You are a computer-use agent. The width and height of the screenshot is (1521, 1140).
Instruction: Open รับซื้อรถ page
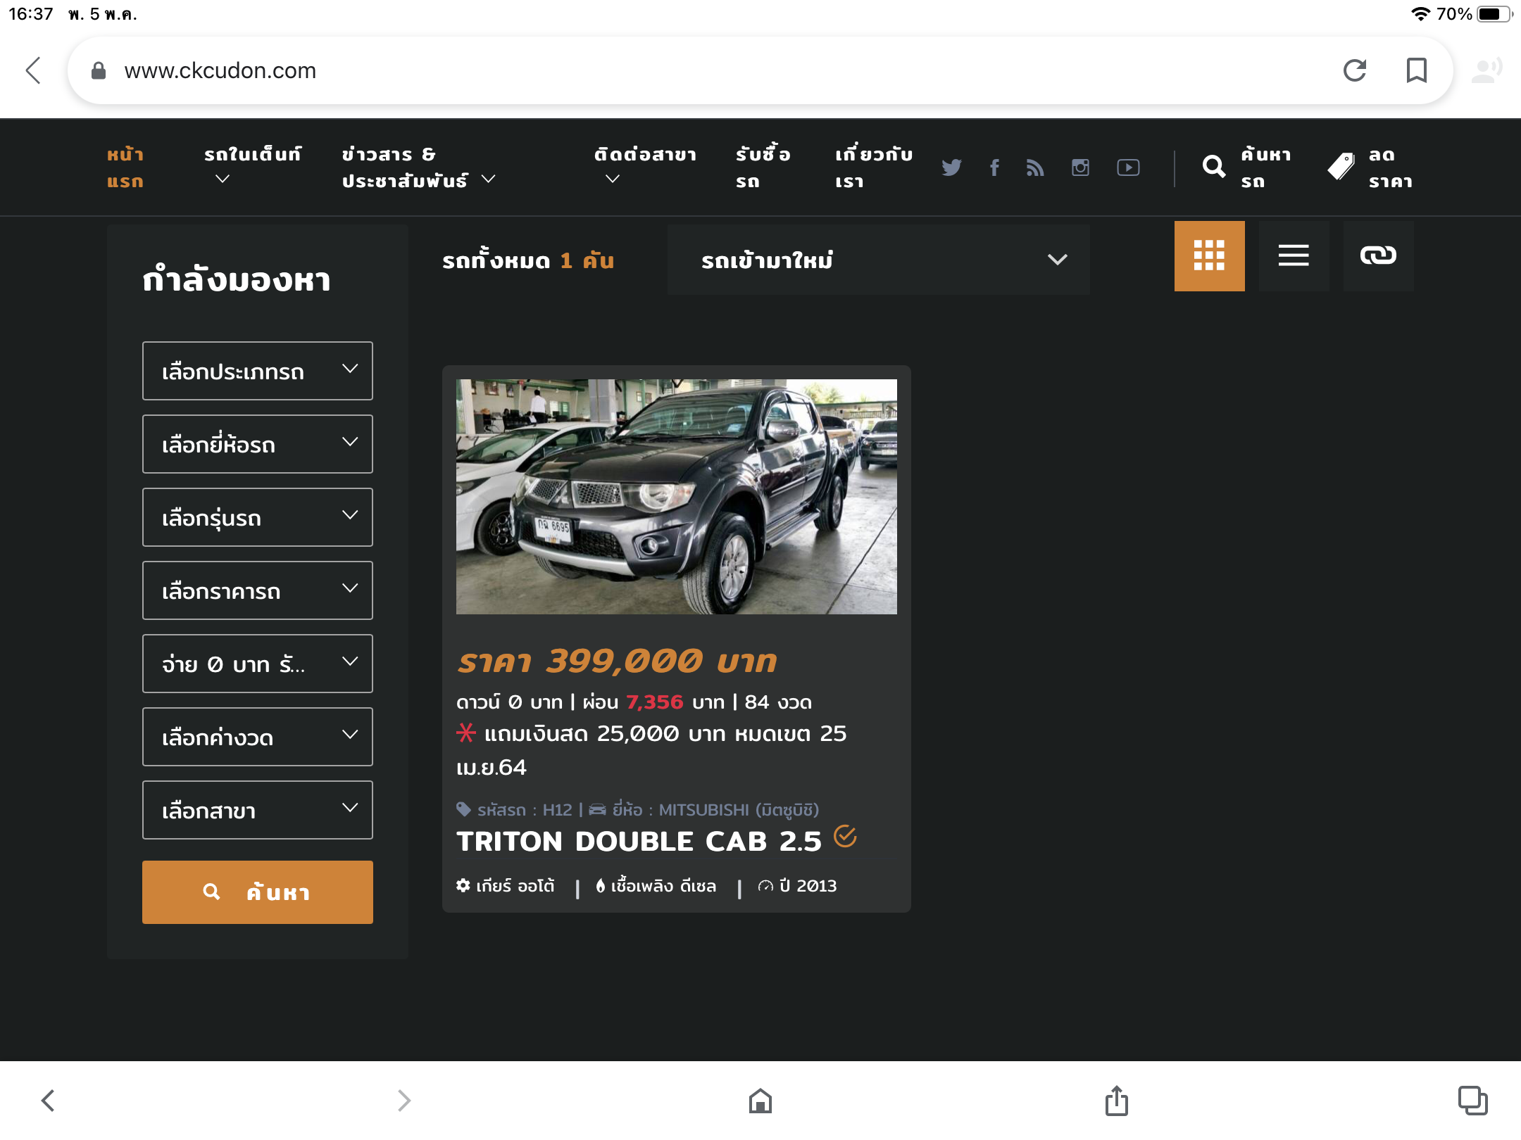[763, 167]
